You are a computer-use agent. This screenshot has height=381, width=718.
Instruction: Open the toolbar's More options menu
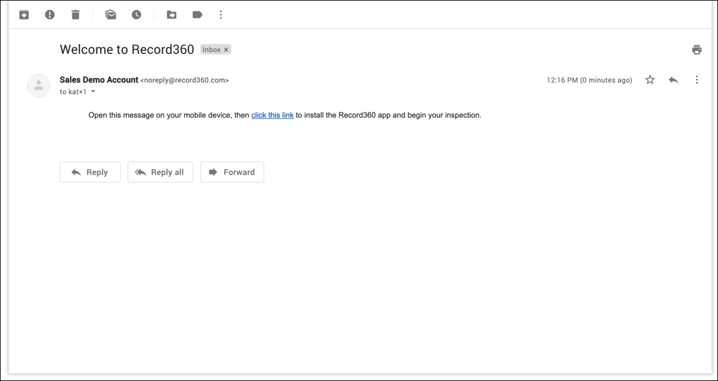[220, 15]
